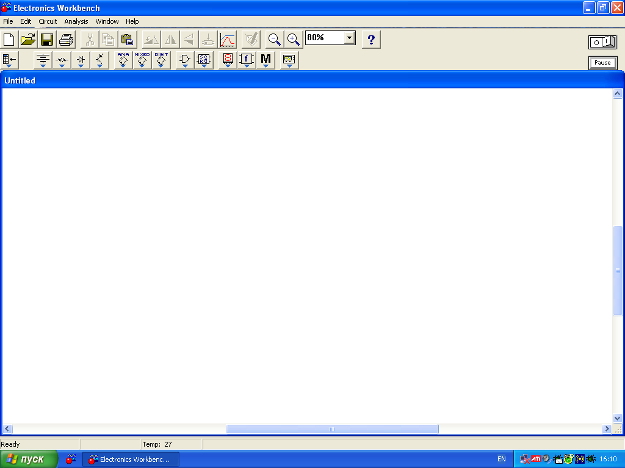Open the Basic resistor parts bin

[62, 60]
